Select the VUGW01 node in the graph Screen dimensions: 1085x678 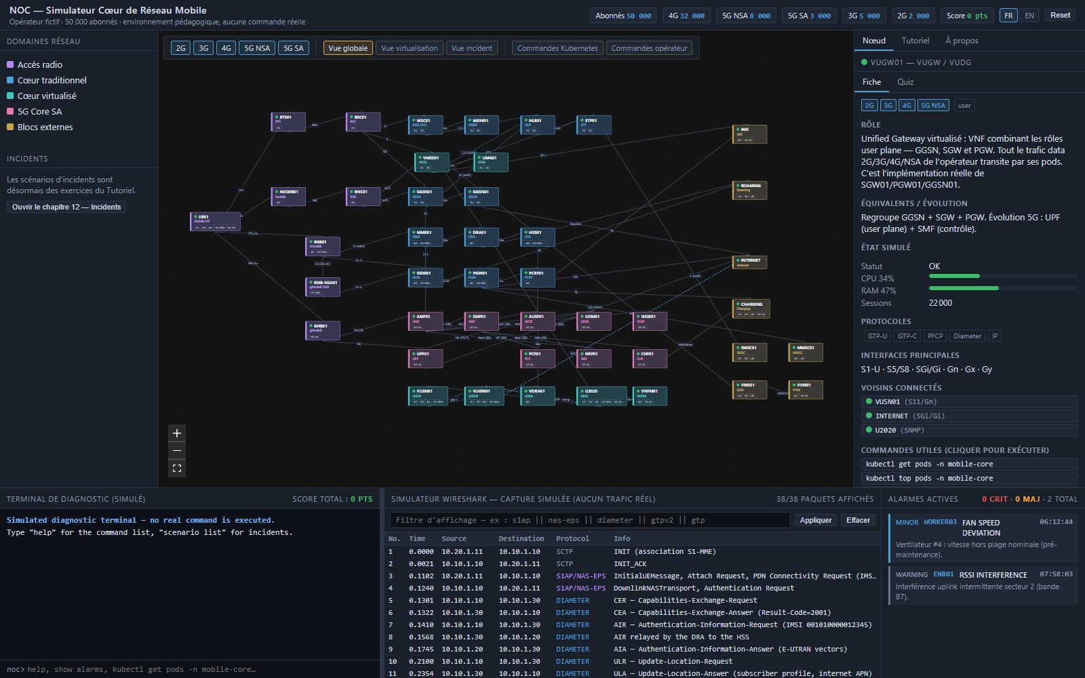coord(484,396)
